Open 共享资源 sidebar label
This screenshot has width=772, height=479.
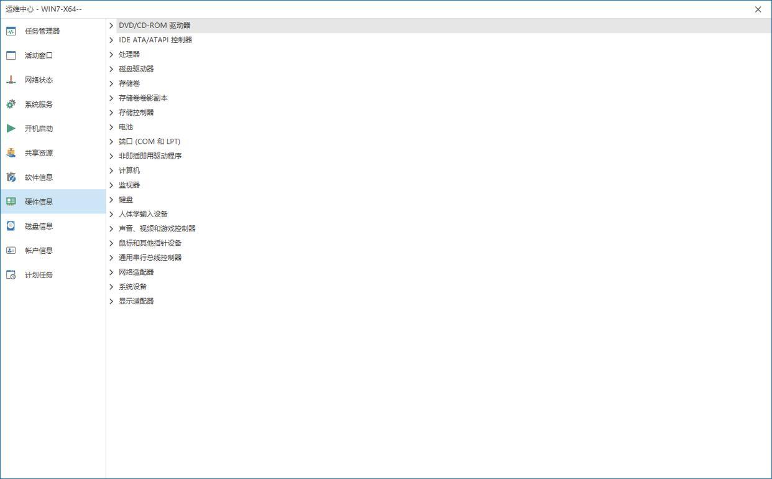[x=39, y=153]
